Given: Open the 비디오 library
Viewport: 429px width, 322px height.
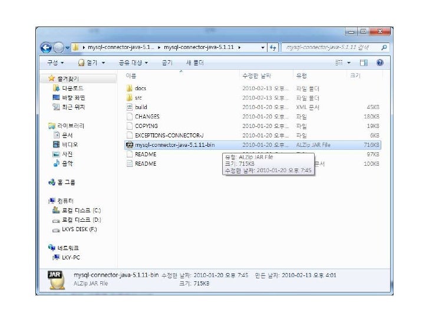Looking at the screenshot, I should [70, 144].
